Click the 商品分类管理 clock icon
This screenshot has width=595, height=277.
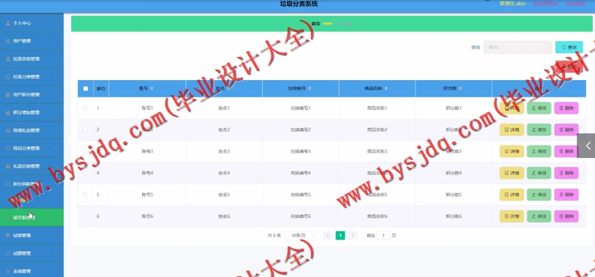pyautogui.click(x=7, y=148)
